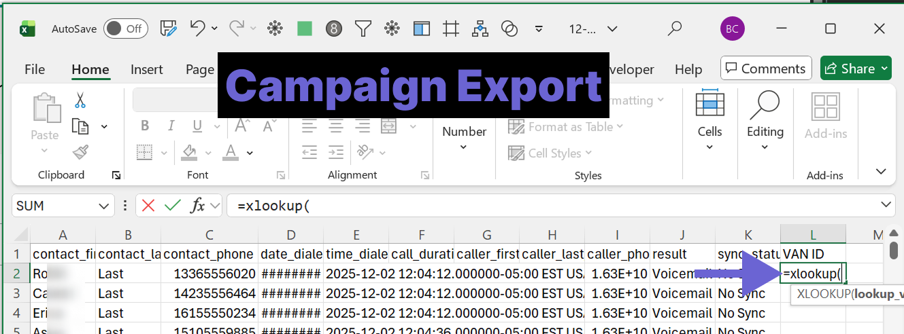The width and height of the screenshot is (904, 334).
Task: Click the center align icon
Action: [337, 126]
